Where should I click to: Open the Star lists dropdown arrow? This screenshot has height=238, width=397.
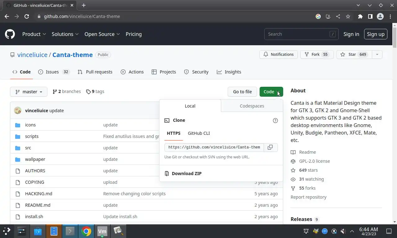(377, 55)
